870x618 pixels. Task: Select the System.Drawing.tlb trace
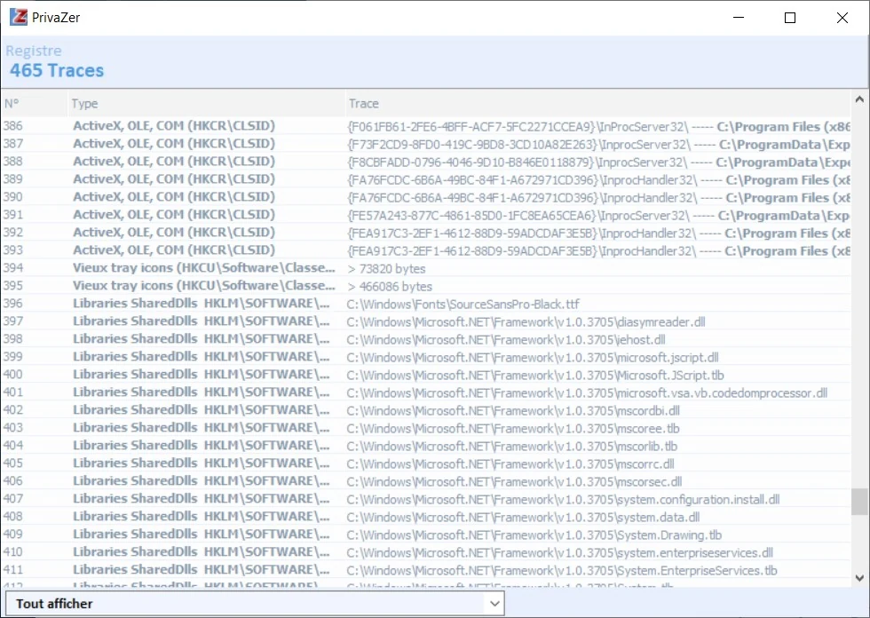pos(425,535)
